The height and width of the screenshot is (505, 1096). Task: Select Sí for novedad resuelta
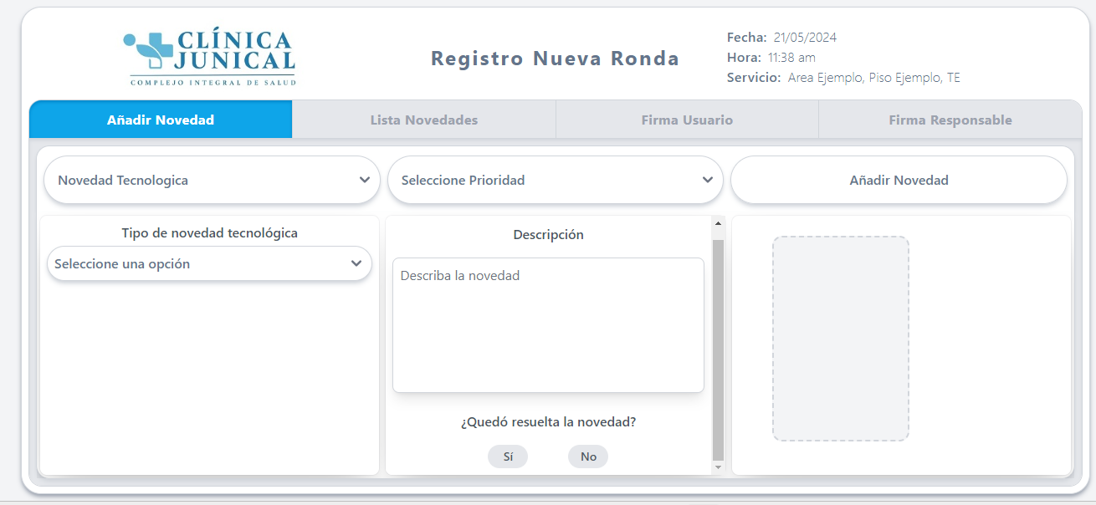click(508, 457)
